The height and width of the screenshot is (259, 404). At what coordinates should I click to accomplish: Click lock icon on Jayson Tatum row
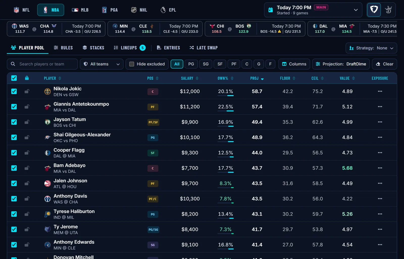27,122
